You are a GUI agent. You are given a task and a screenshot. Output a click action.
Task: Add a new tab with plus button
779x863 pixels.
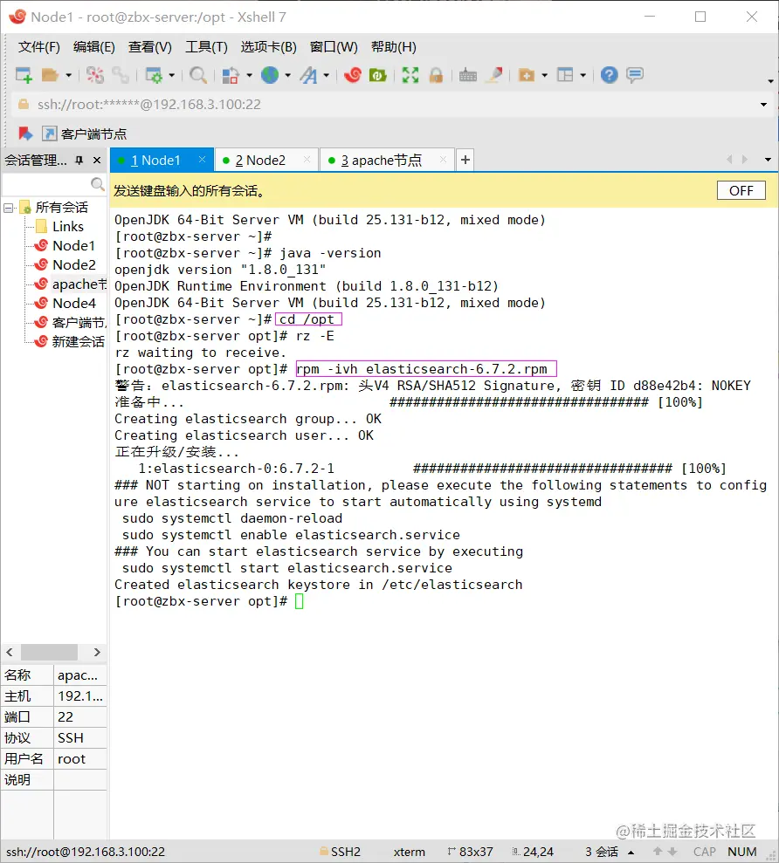pyautogui.click(x=465, y=160)
